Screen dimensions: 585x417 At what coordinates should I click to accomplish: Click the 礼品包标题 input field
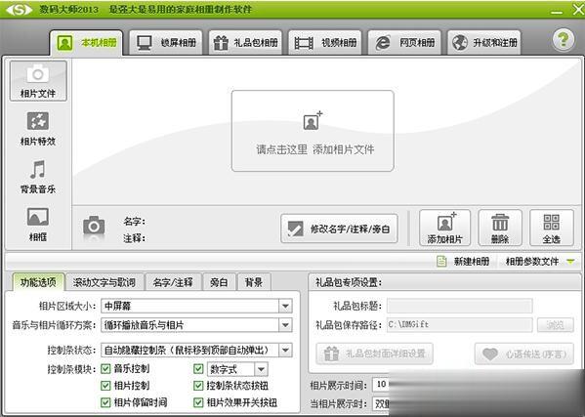460,306
